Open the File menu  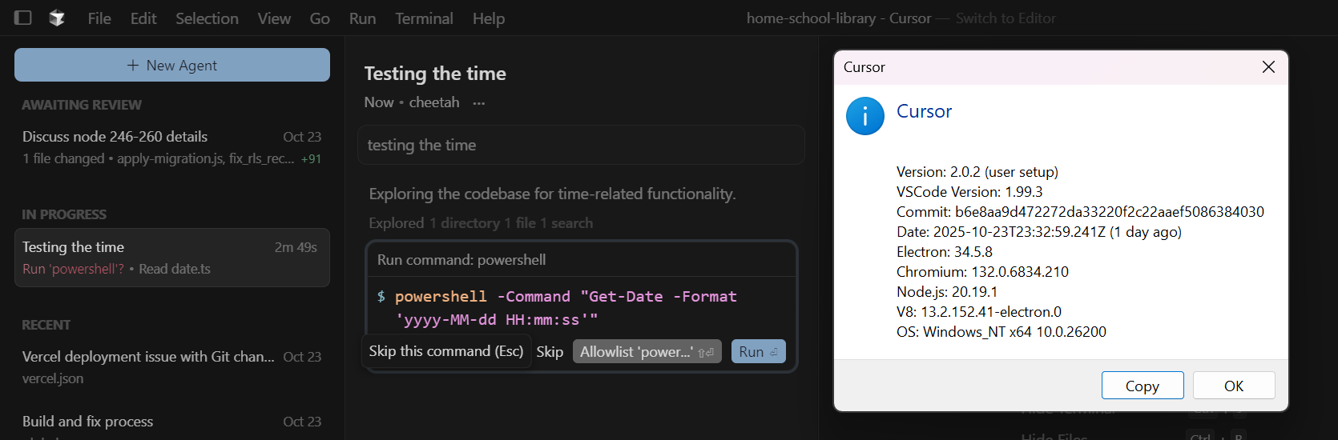point(99,18)
